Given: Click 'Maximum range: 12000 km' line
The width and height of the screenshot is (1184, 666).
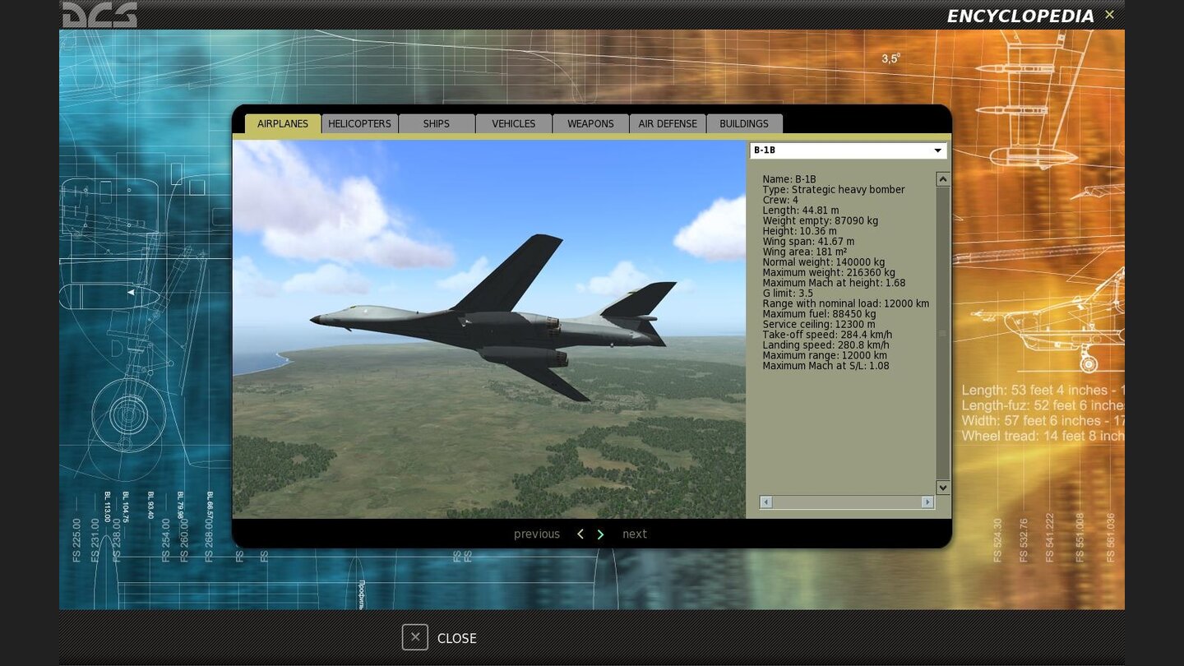Looking at the screenshot, I should point(825,355).
